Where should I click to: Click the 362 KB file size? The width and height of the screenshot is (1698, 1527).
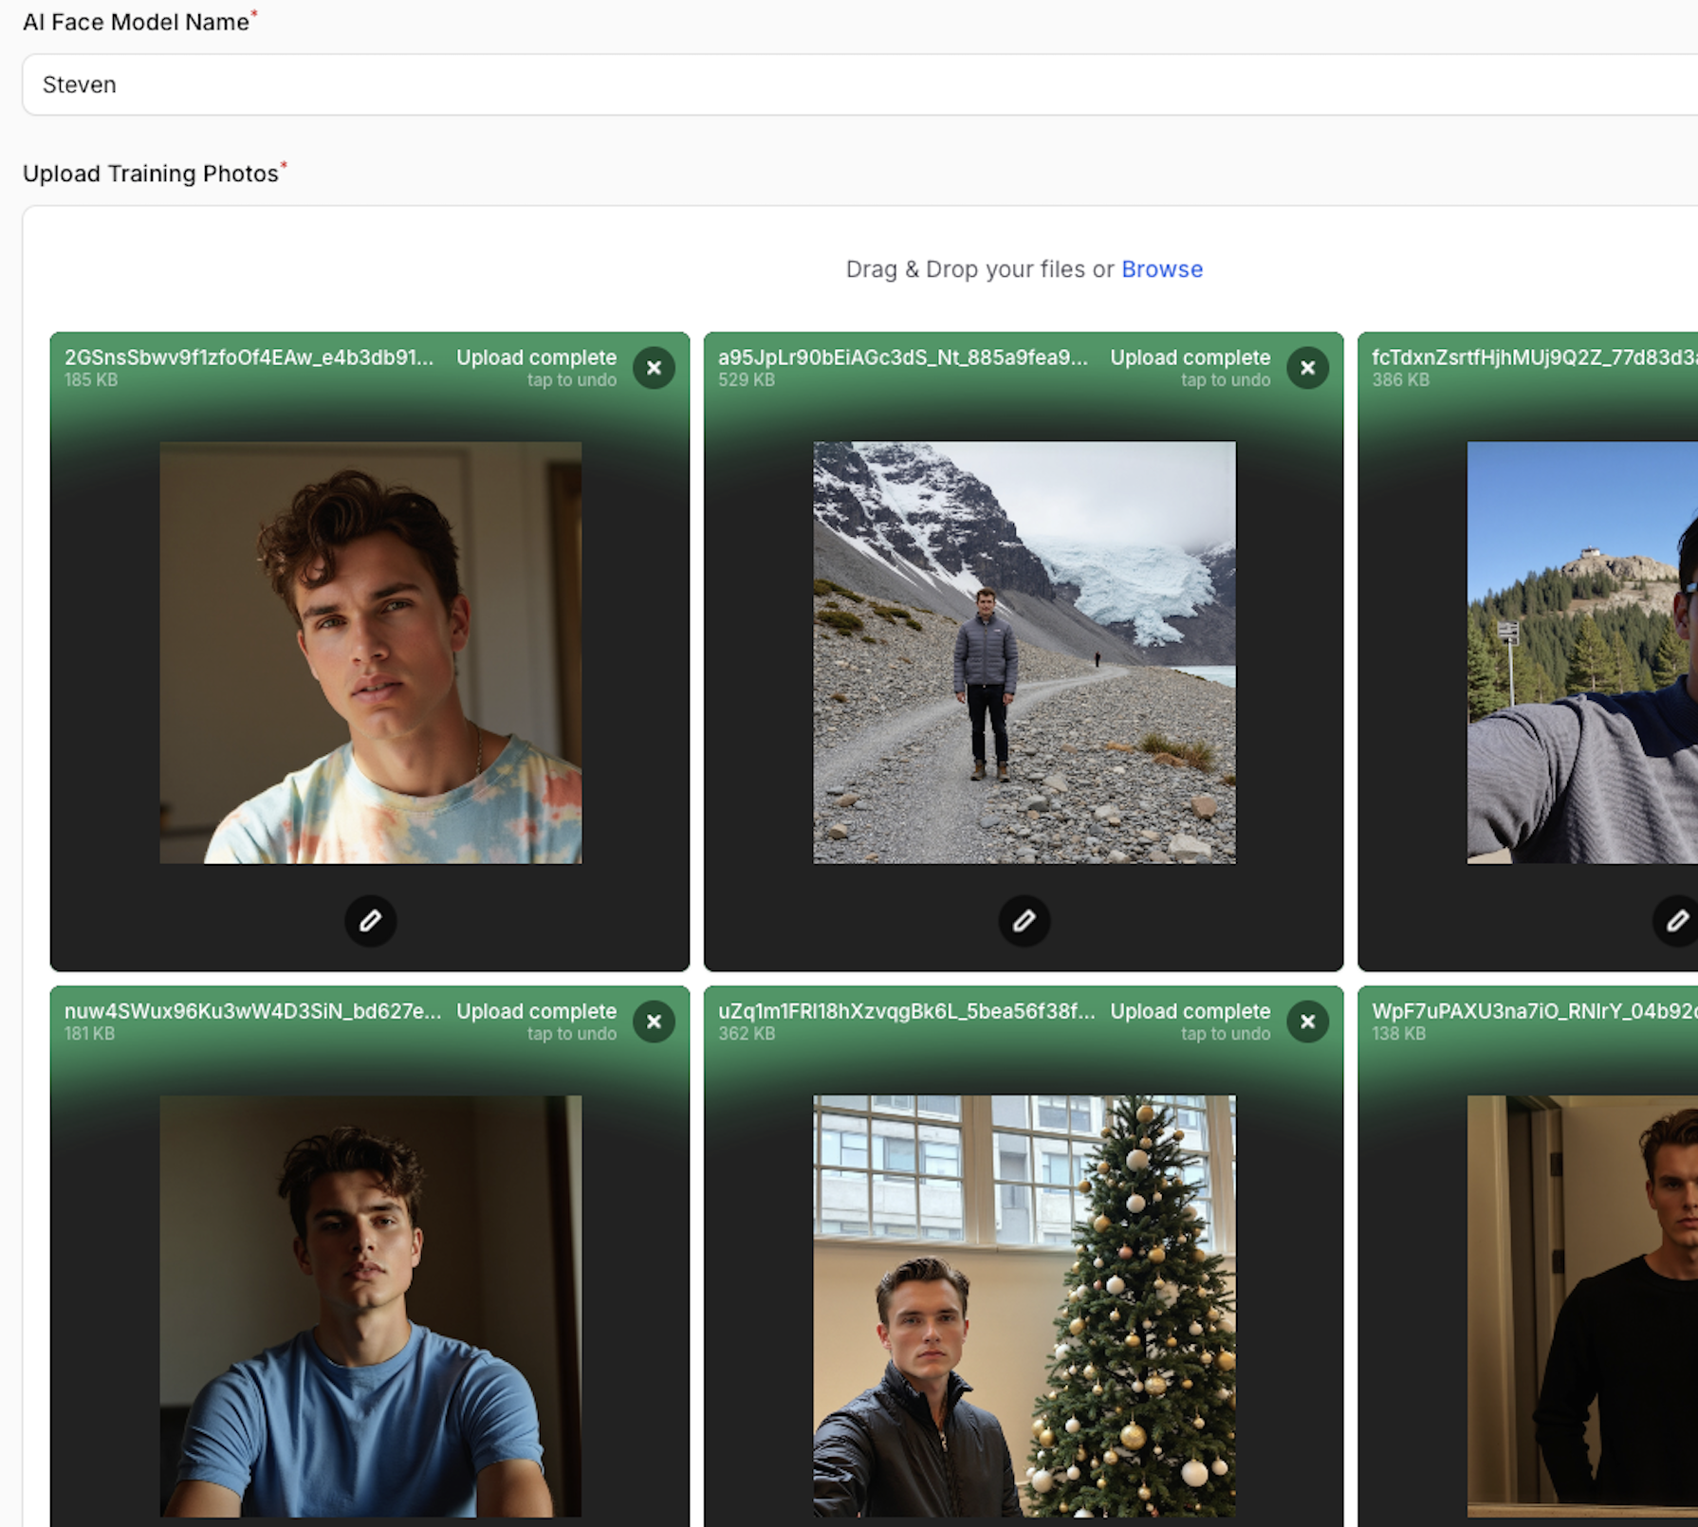coord(746,1034)
